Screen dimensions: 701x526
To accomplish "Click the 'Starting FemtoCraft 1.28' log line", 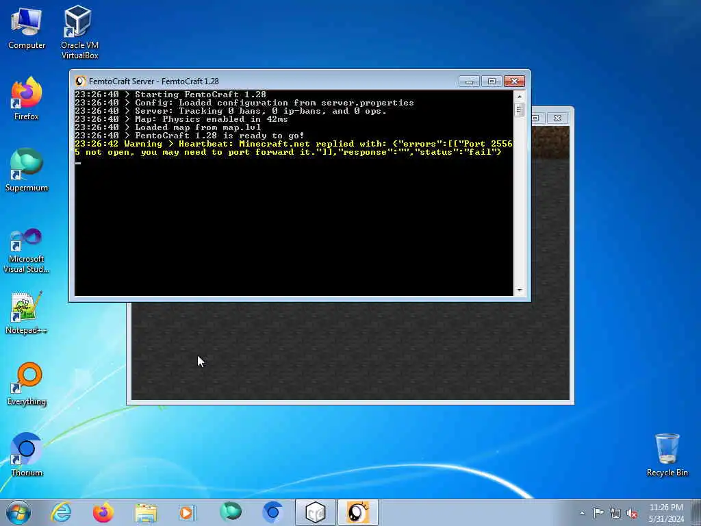I will click(x=170, y=95).
